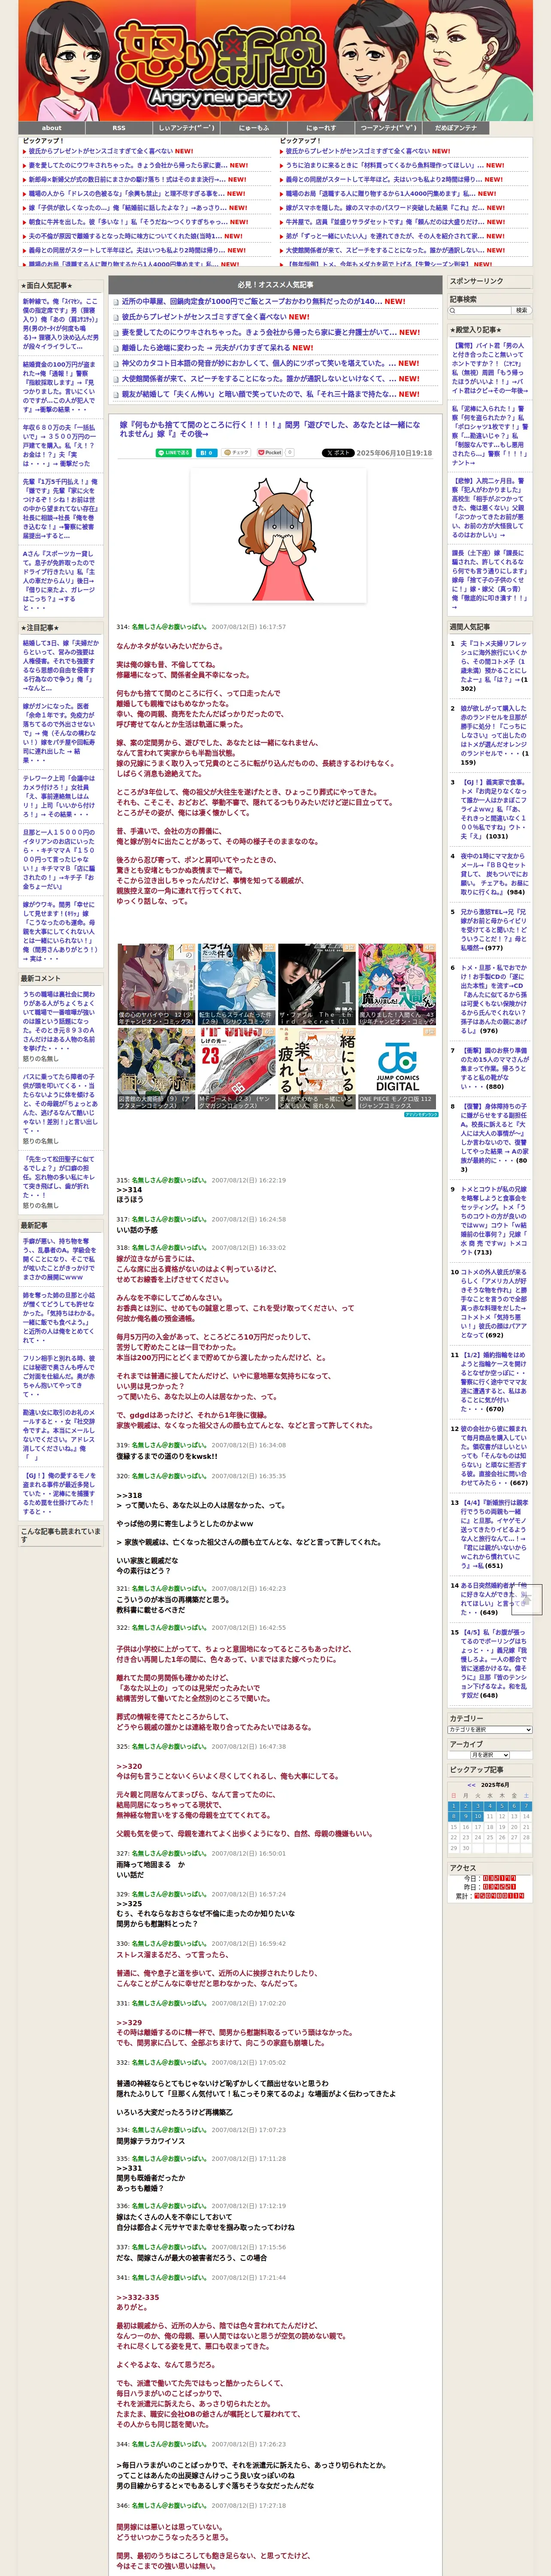The image size is (551, 2576).
Task: Open JUMP COMICS DIGITAL ONE PIECE thumbnail
Action: [397, 1068]
